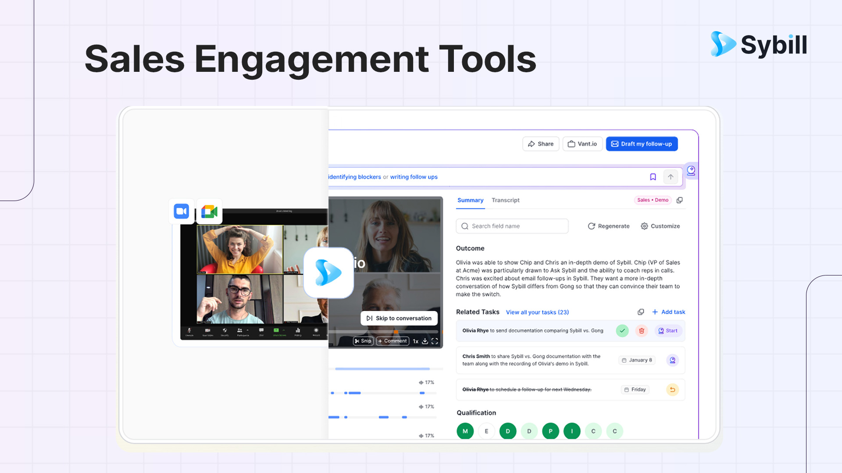Copy summary using icon beside Sales • Demo
The image size is (842, 473).
(x=680, y=200)
